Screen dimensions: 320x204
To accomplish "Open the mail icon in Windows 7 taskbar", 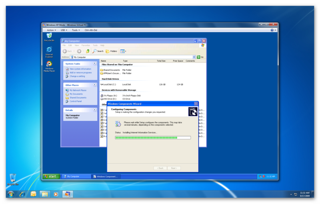I will 34,194.
